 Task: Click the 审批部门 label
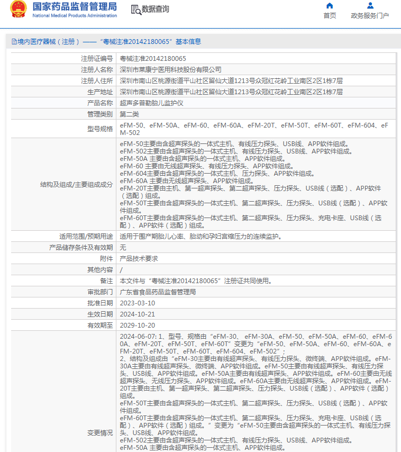click(x=100, y=292)
